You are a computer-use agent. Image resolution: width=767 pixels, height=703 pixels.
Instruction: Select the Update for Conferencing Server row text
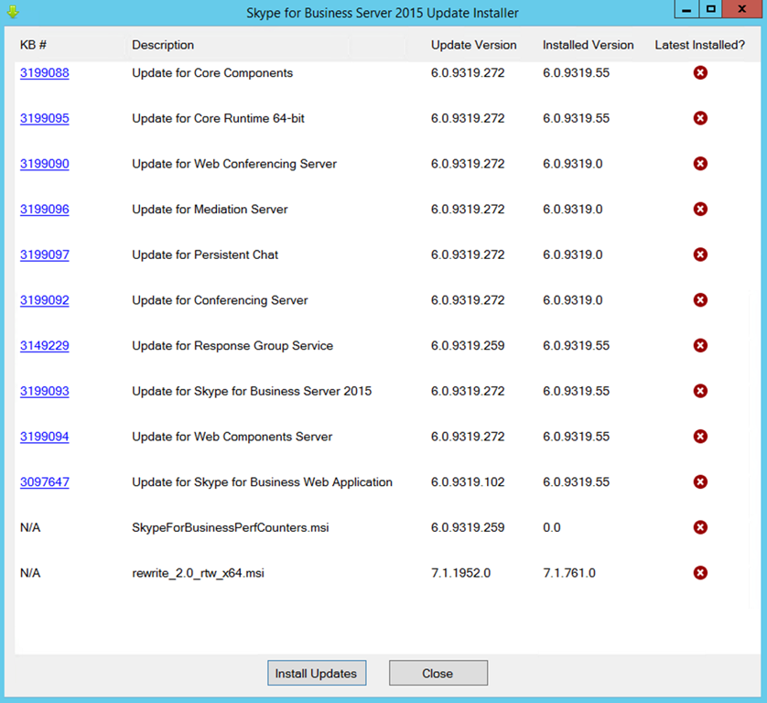[220, 300]
